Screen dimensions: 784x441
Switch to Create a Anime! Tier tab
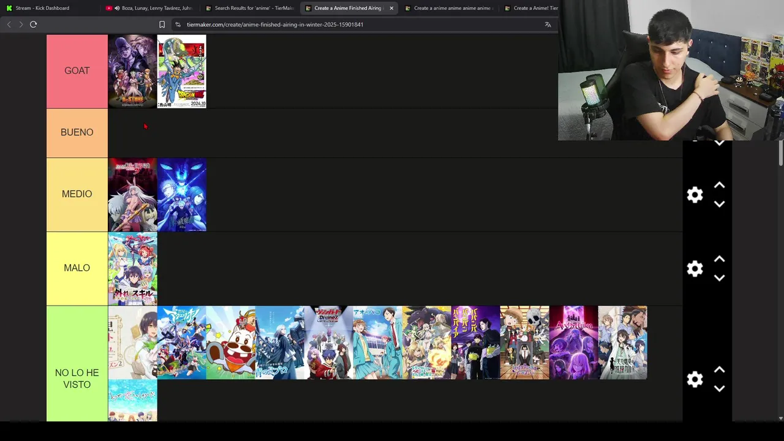(530, 8)
